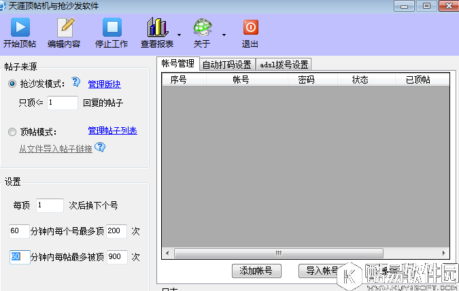The height and width of the screenshot is (291, 459).
Task: Click 帐号 column header
Action: tap(247, 80)
